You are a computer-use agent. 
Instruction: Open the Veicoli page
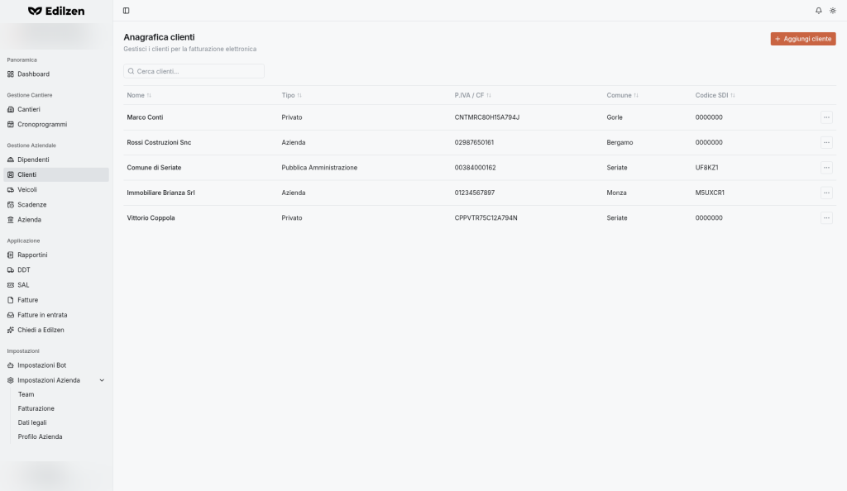56,190
